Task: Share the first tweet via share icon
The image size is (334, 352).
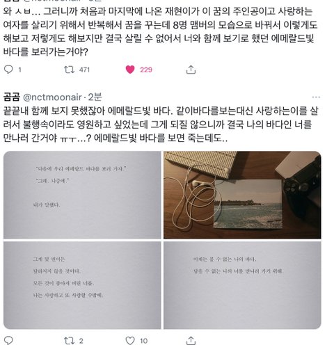Action: click(x=191, y=70)
